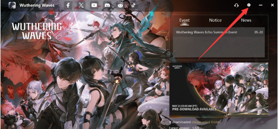This screenshot has width=278, height=129.
Task: Open the X (Twitter) social link
Action: (x=81, y=5)
